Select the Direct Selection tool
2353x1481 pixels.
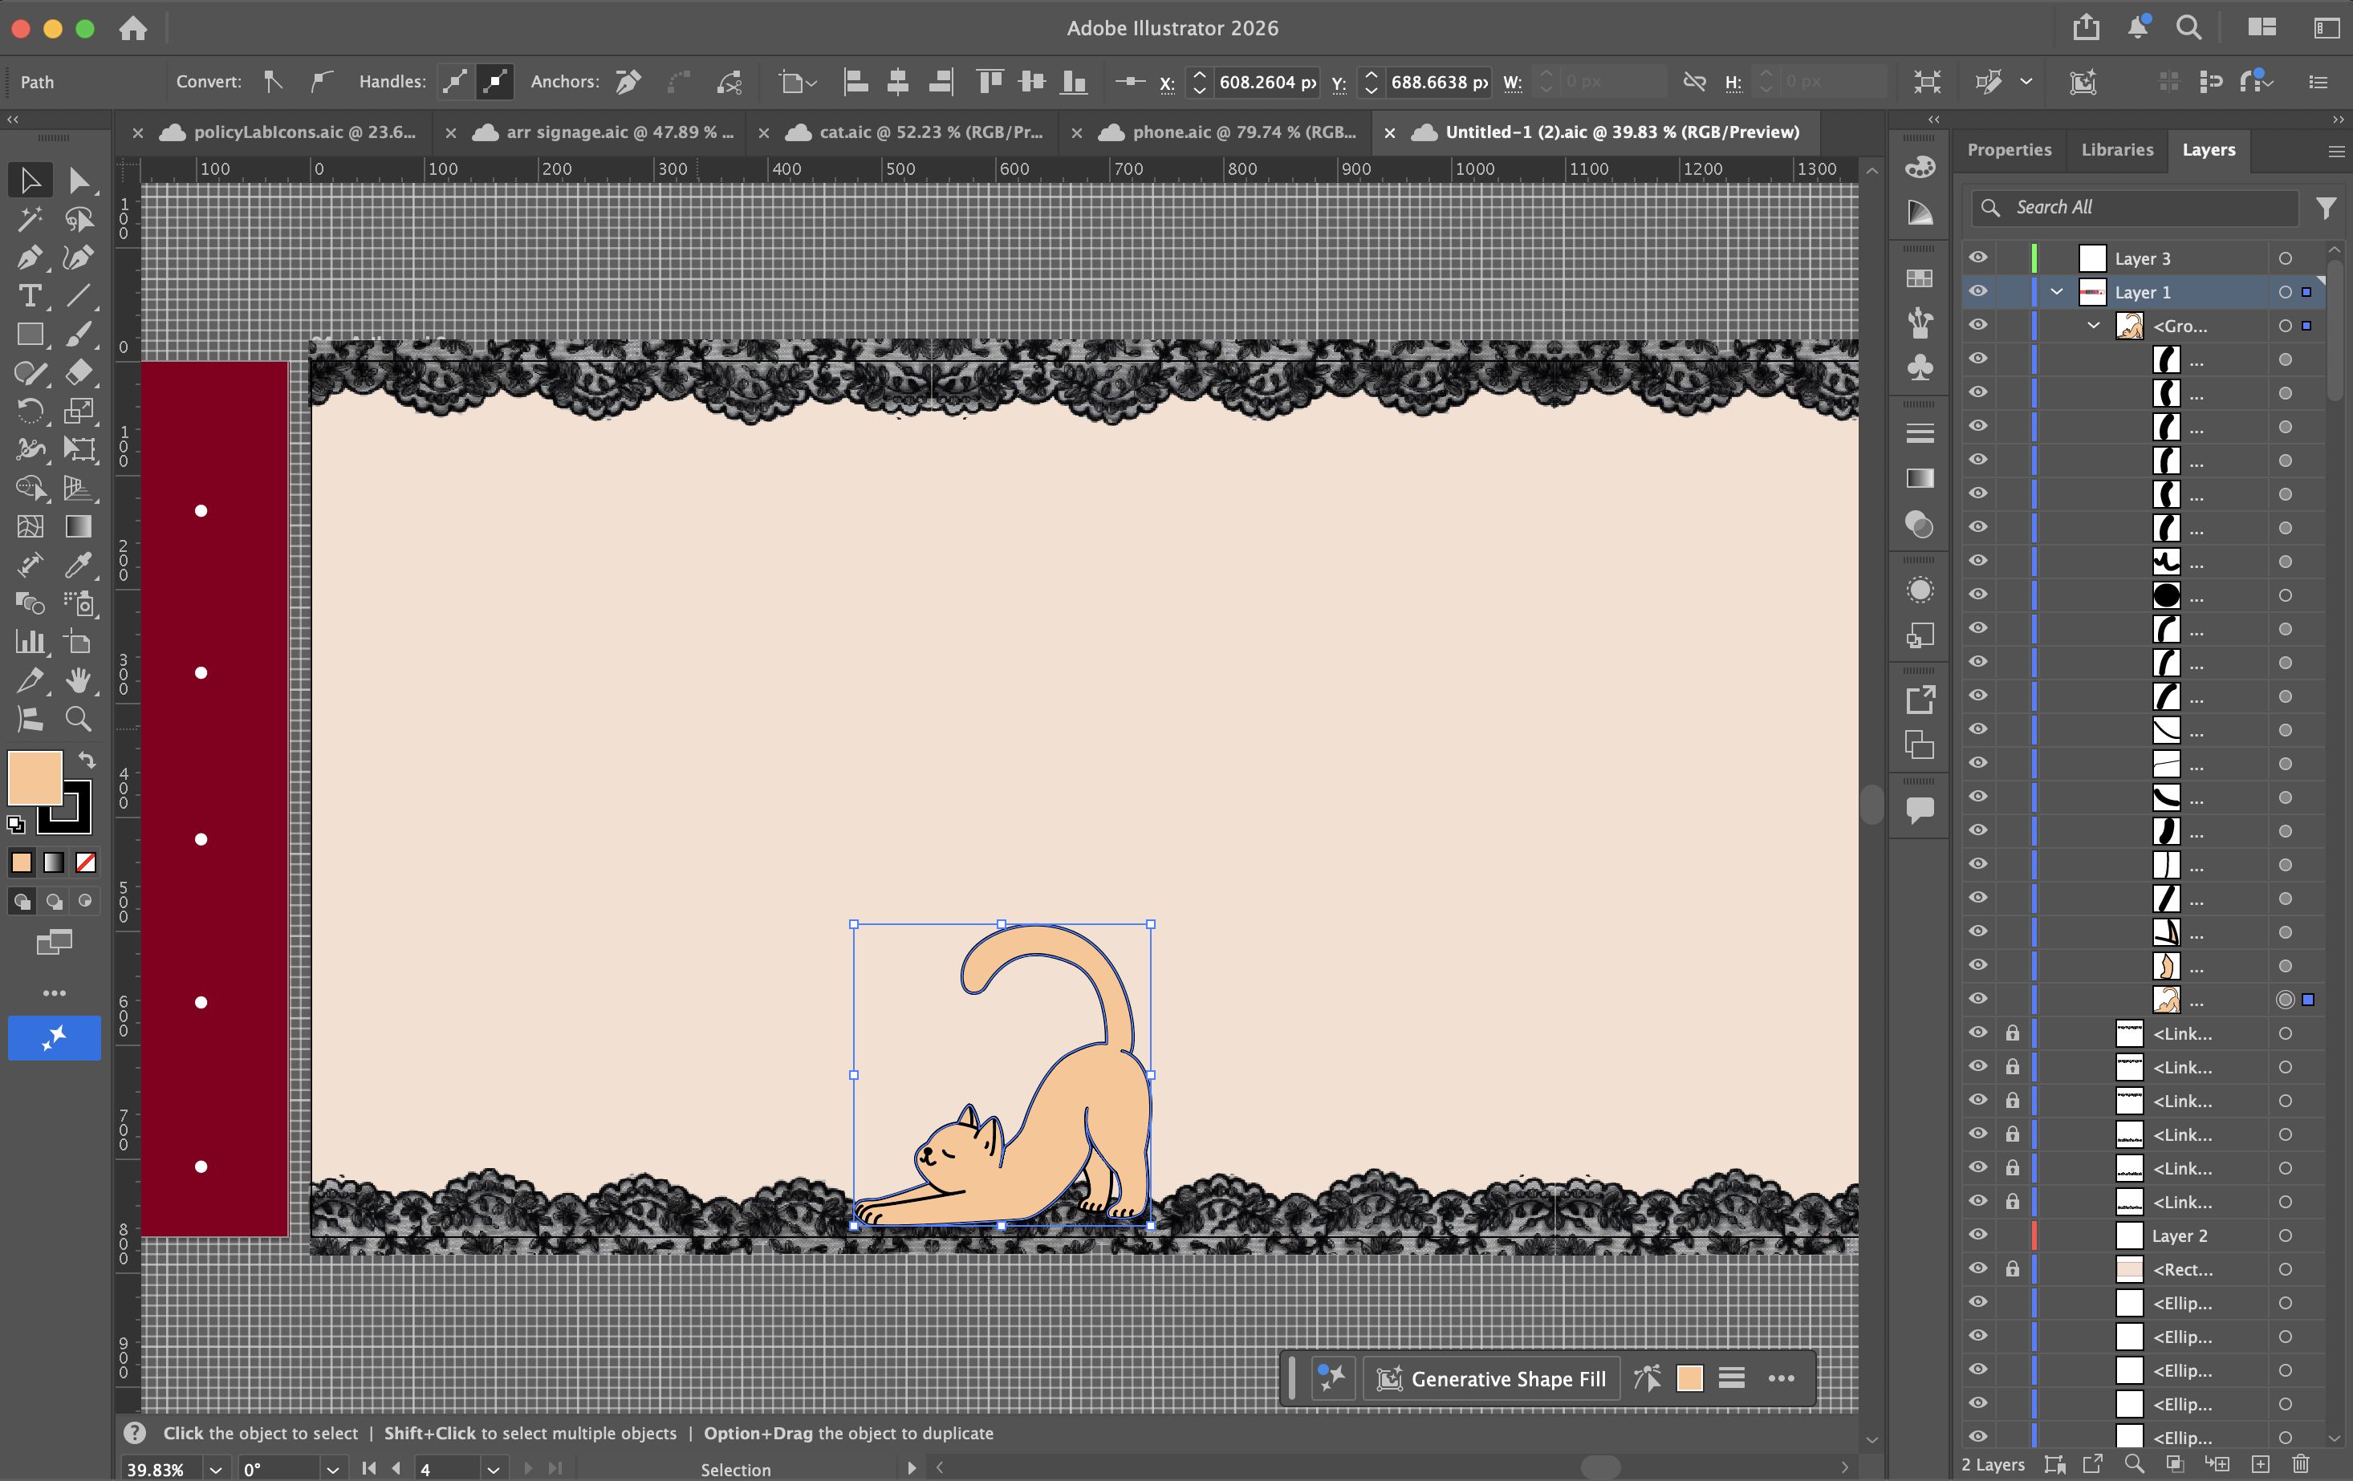click(79, 181)
